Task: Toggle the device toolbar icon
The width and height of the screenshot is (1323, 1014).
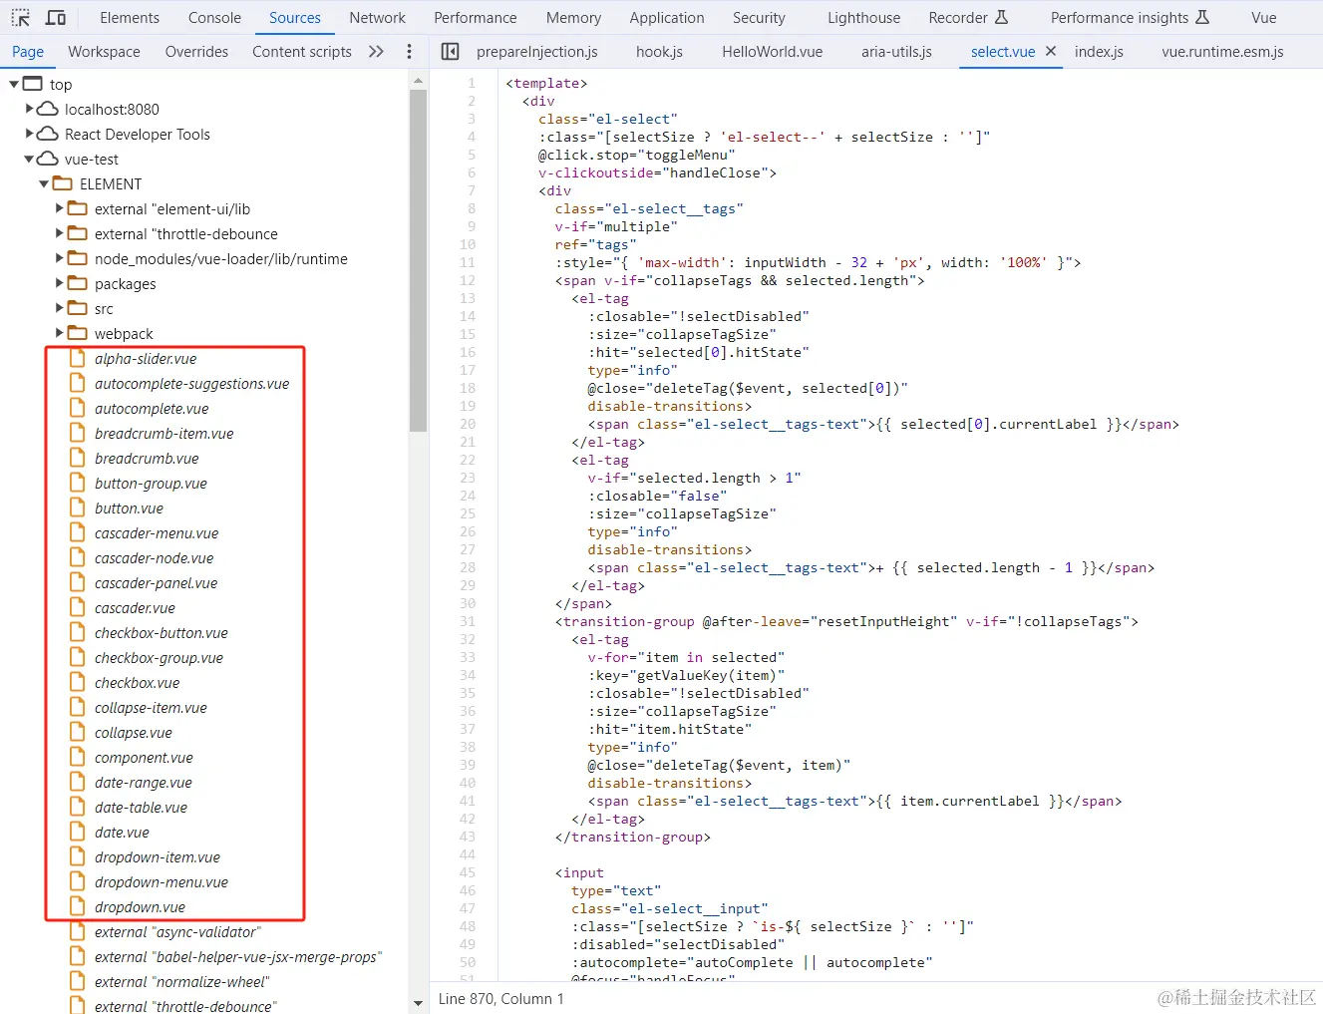Action: pos(56,18)
